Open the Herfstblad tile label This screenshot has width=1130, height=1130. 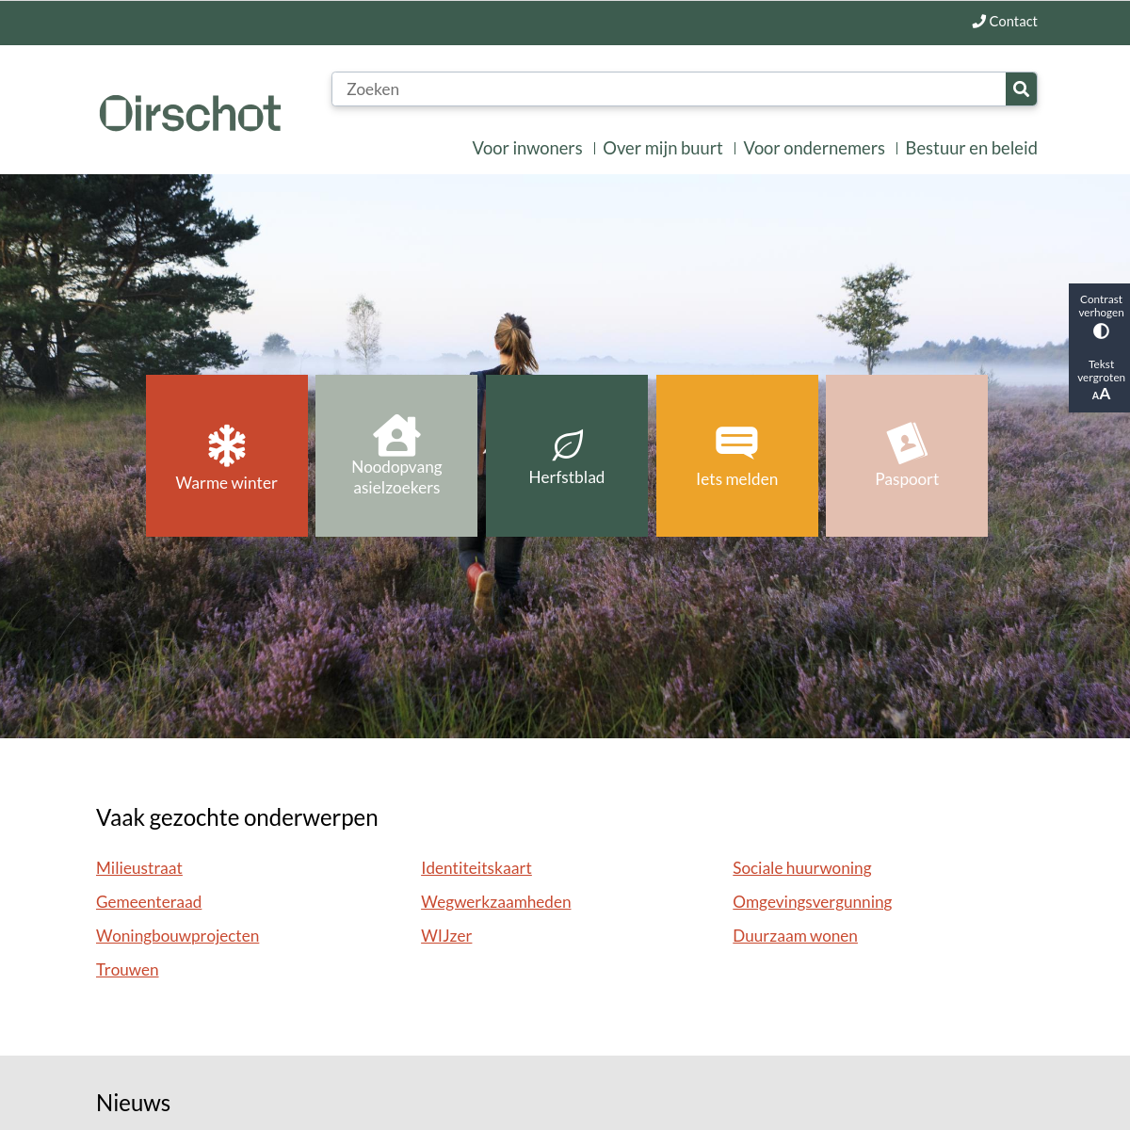pyautogui.click(x=567, y=477)
